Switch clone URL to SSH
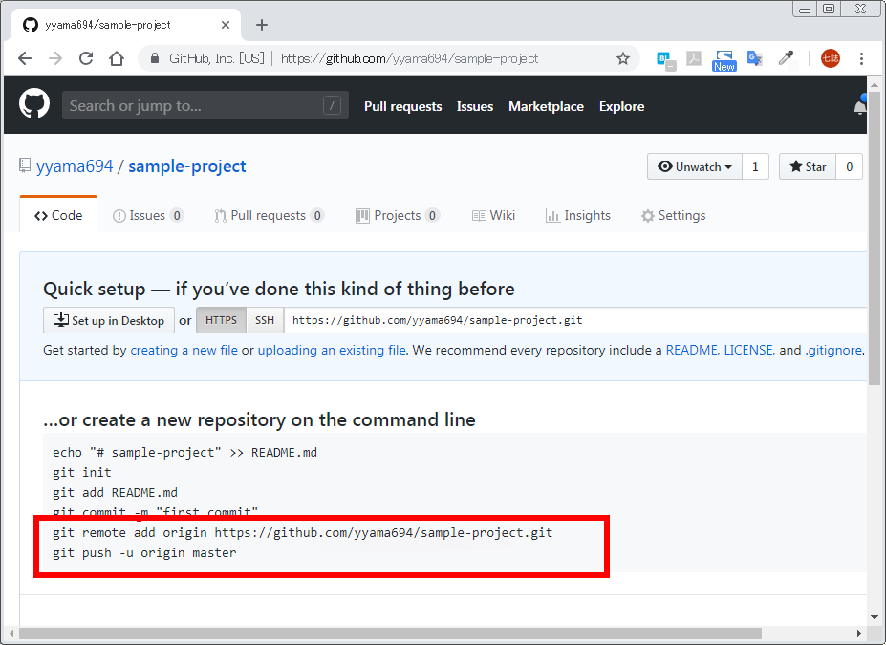886x645 pixels. 265,320
